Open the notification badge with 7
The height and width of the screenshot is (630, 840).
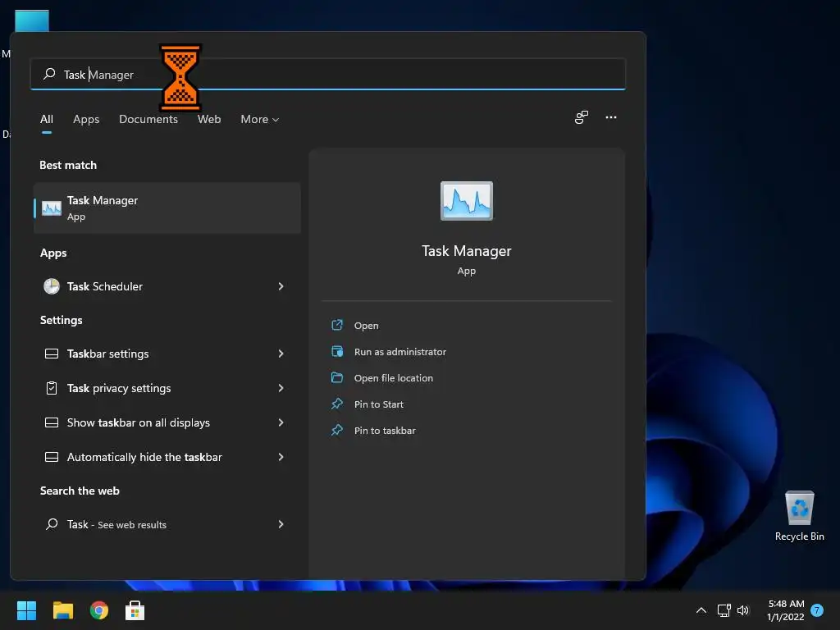tap(817, 610)
